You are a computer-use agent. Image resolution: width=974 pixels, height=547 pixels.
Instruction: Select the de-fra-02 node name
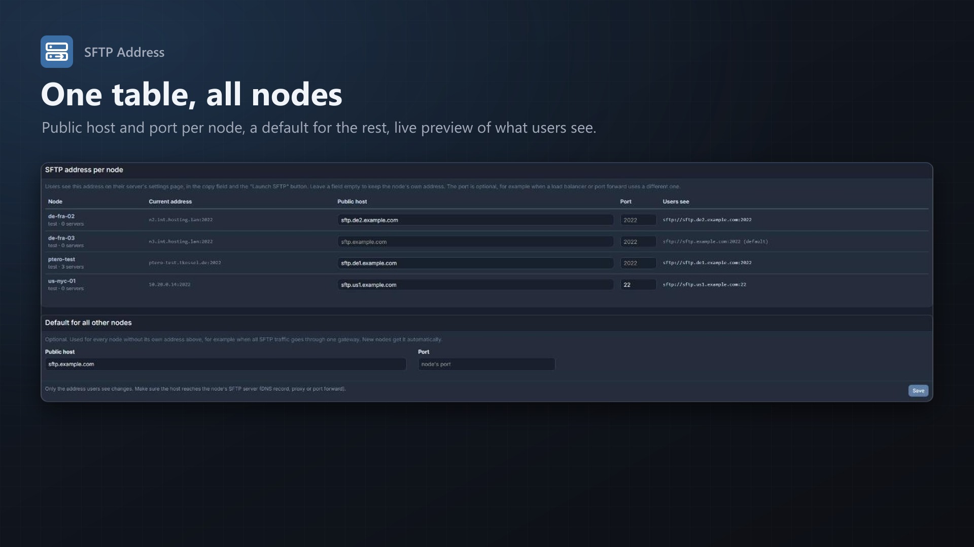(x=61, y=216)
